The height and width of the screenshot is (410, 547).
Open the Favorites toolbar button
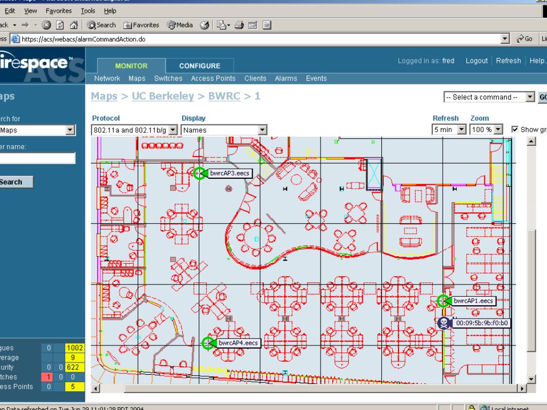coord(141,25)
